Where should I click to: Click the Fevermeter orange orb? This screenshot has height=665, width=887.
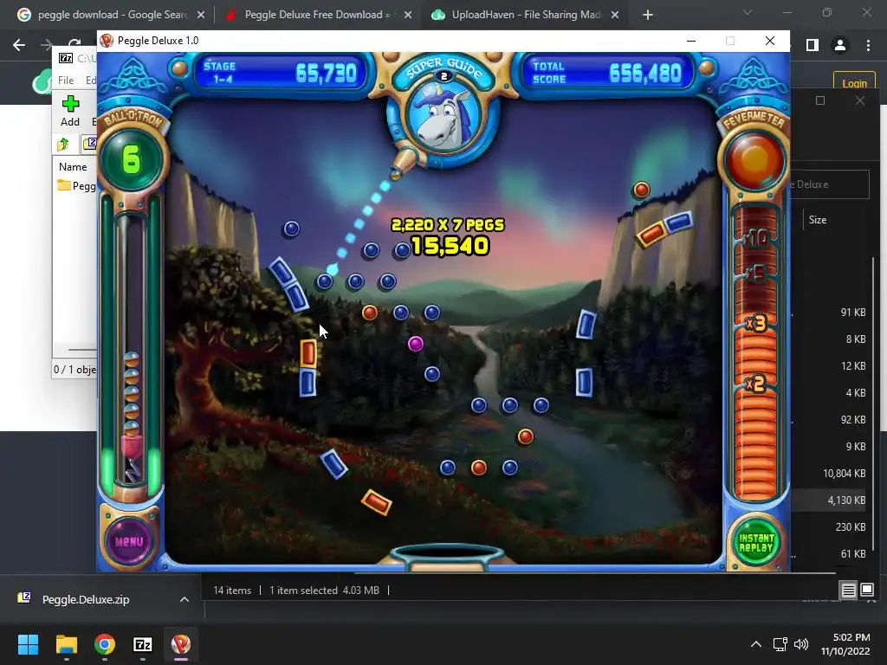[x=754, y=159]
